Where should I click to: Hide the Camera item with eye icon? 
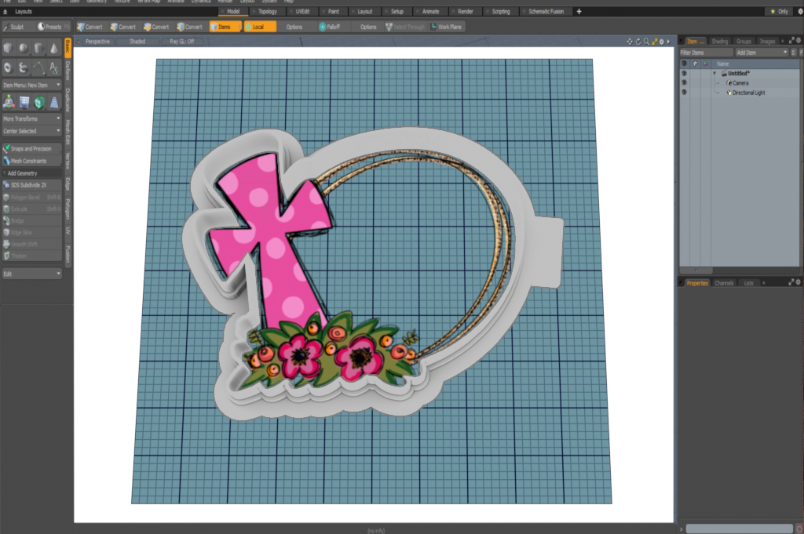(684, 82)
